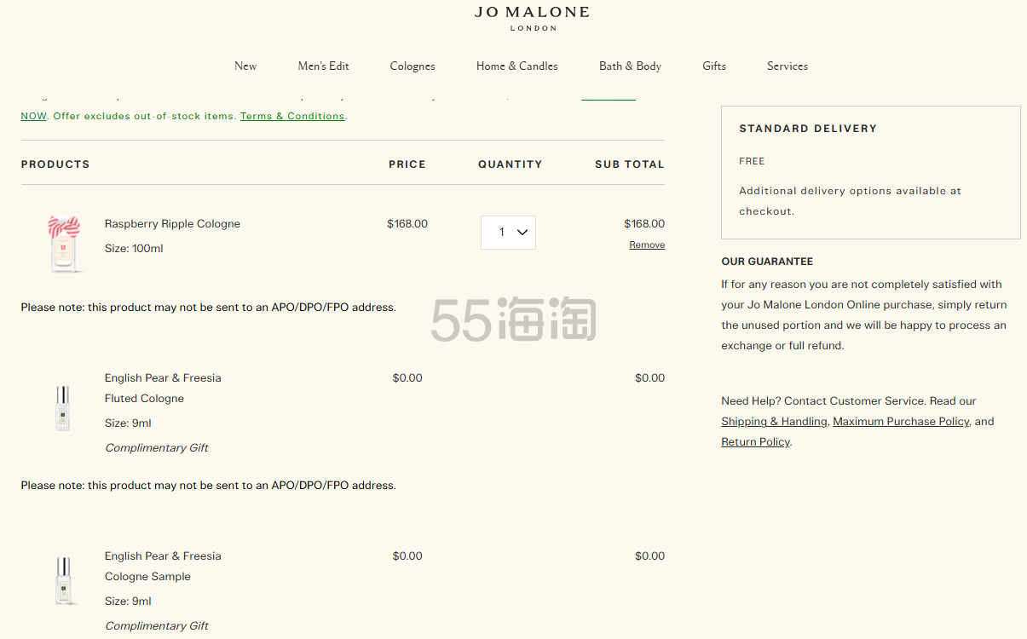Browse Home & Candles category
The width and height of the screenshot is (1027, 639).
[517, 66]
